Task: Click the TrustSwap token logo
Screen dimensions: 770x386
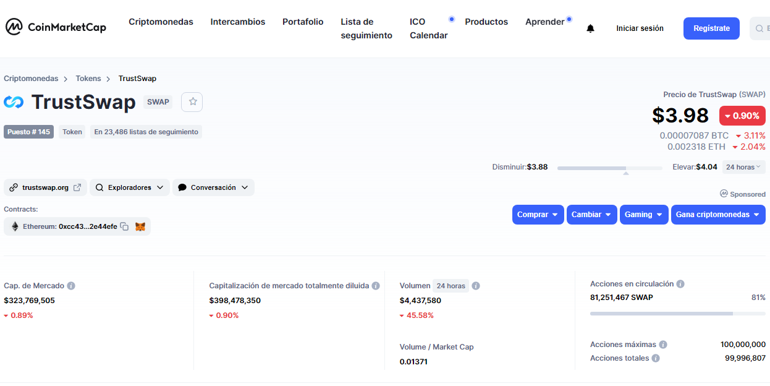Action: pos(14,102)
